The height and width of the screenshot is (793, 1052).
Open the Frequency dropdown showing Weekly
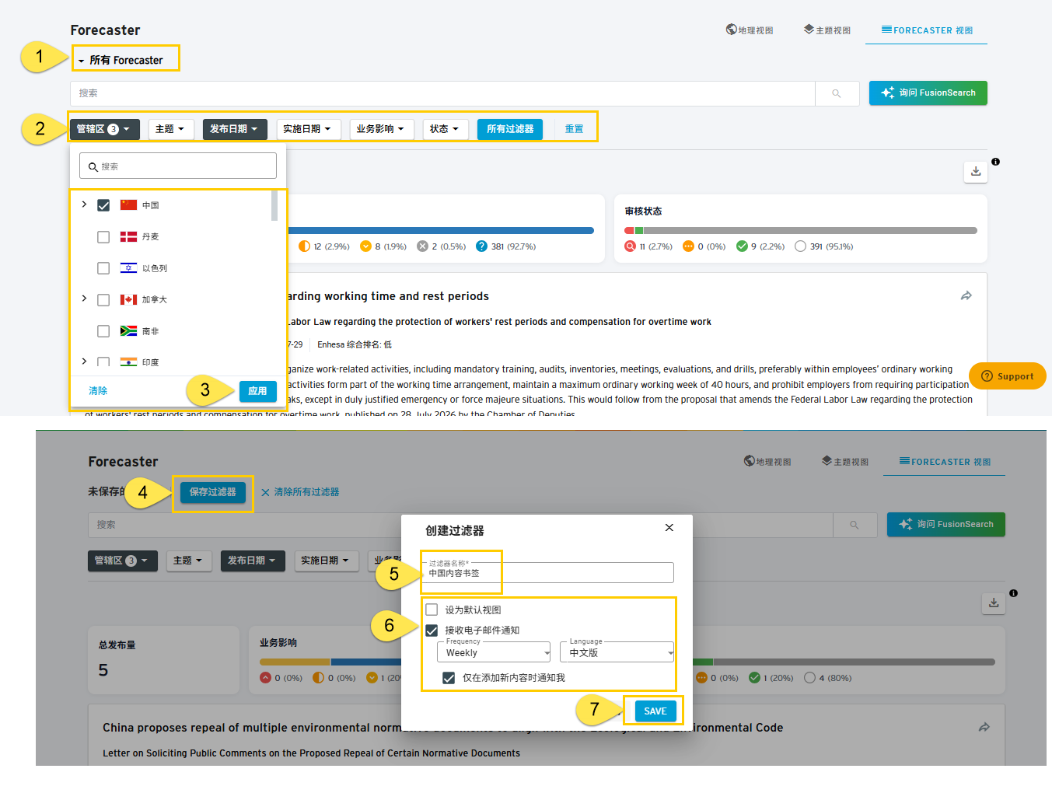pos(494,652)
